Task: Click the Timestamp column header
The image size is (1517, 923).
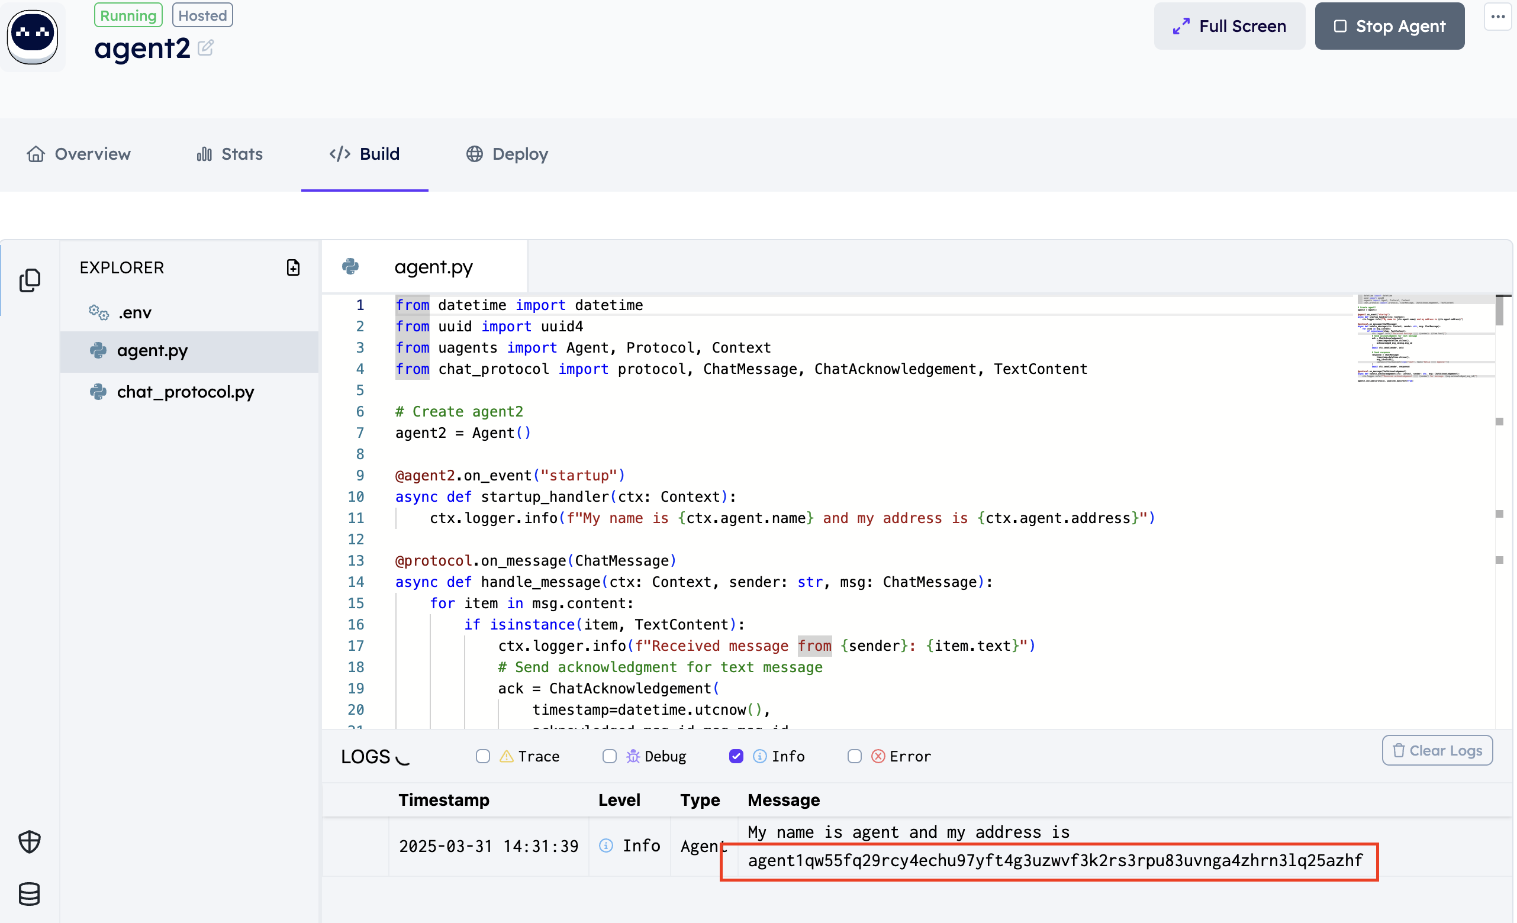Action: tap(443, 800)
